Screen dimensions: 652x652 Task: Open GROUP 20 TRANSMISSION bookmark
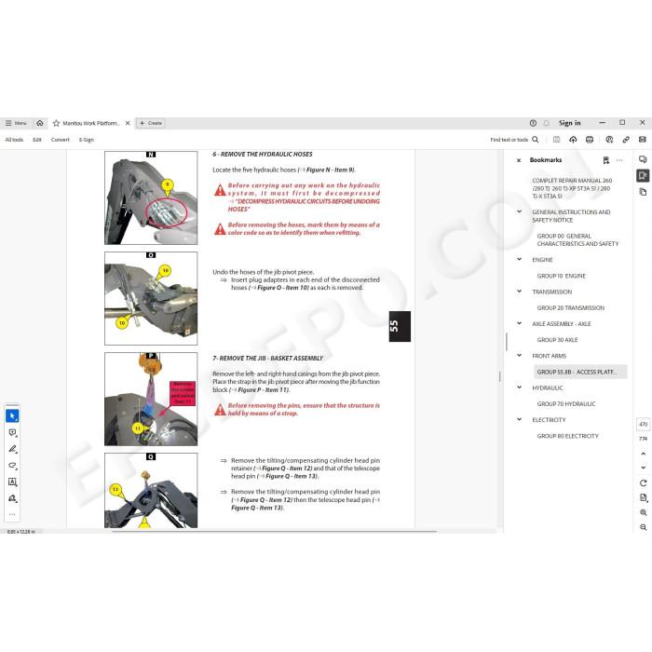570,308
